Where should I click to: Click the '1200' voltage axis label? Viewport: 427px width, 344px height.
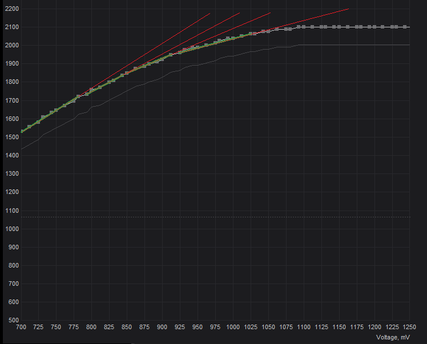(x=374, y=327)
